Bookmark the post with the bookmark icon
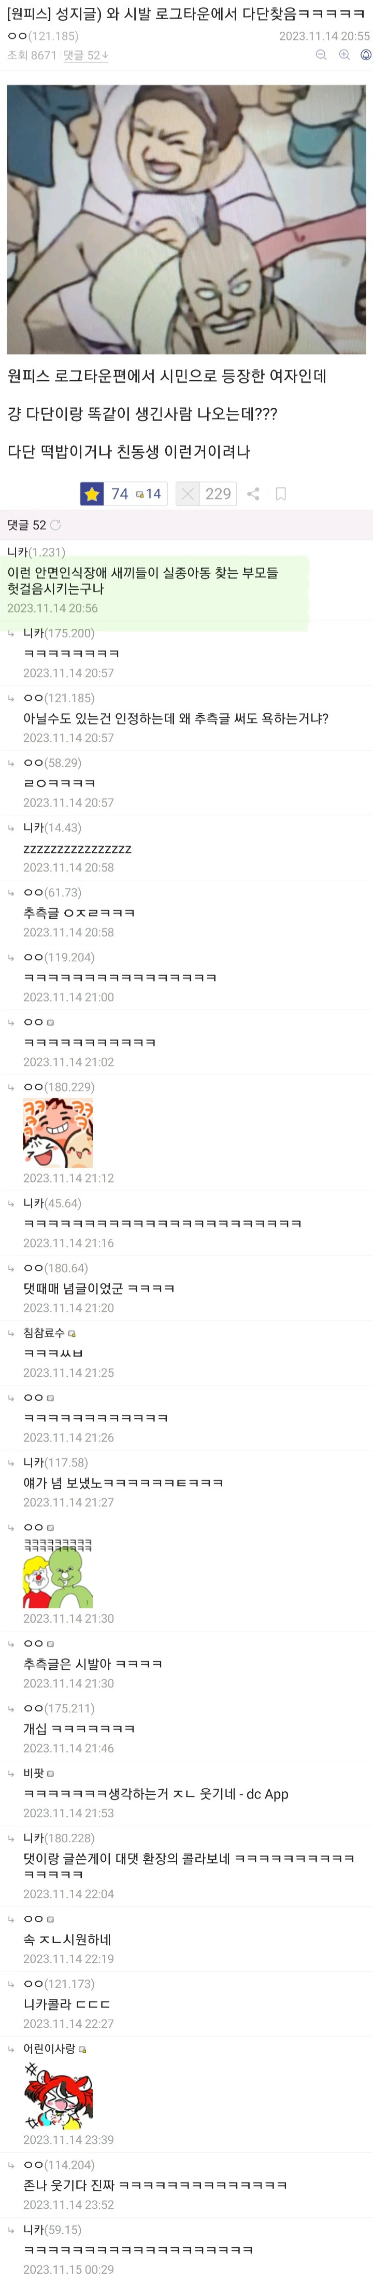 click(x=281, y=494)
